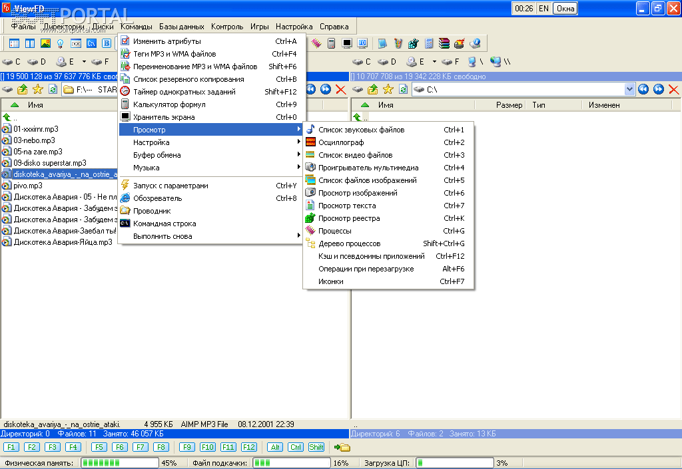The image size is (682, 469).
Task: Click the registry cubes toolbar icon
Action: pos(413,43)
